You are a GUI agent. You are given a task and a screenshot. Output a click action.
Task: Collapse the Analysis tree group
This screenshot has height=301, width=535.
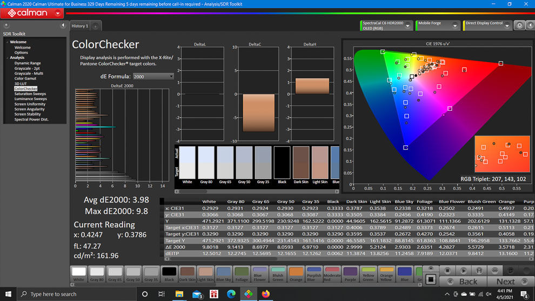[x=7, y=58]
